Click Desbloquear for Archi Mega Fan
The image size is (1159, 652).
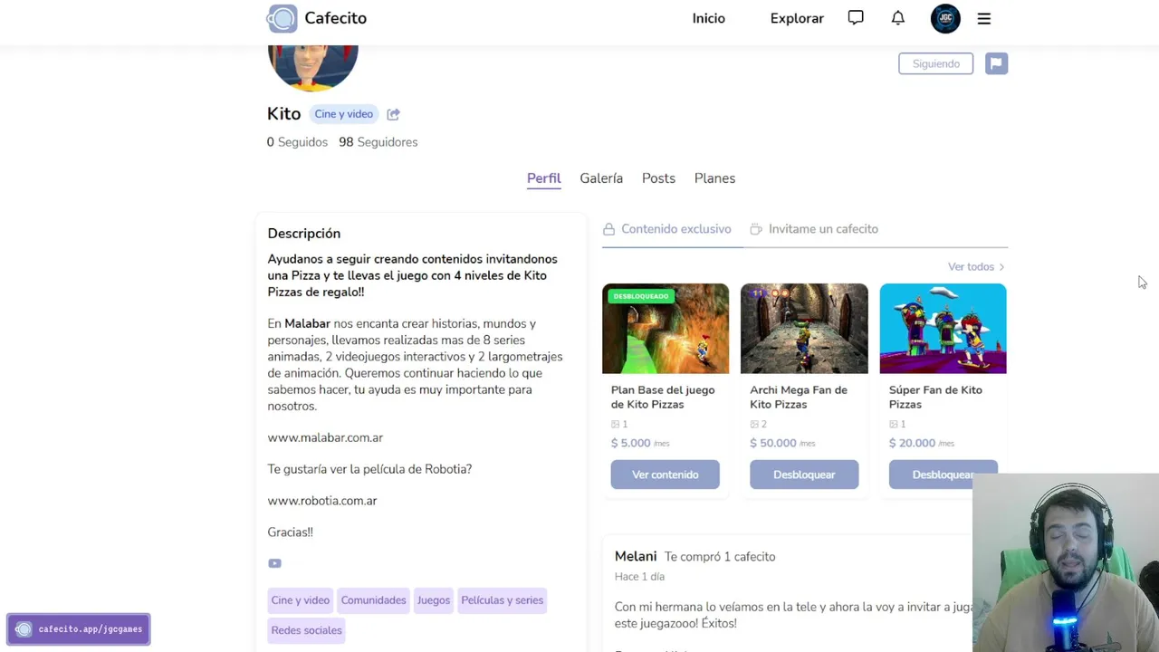(804, 475)
